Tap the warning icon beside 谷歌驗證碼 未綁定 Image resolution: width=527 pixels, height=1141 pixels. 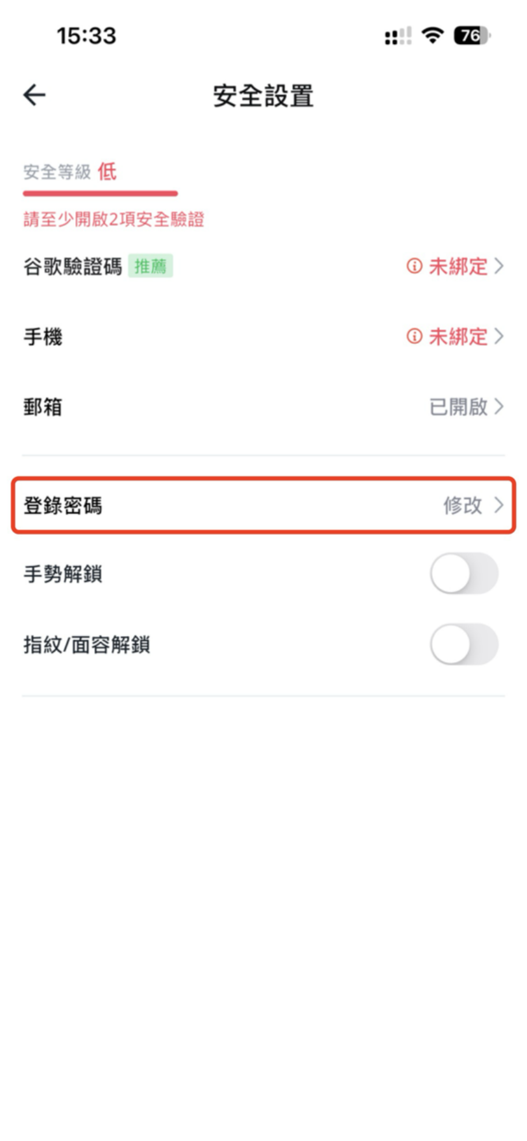[x=414, y=266]
